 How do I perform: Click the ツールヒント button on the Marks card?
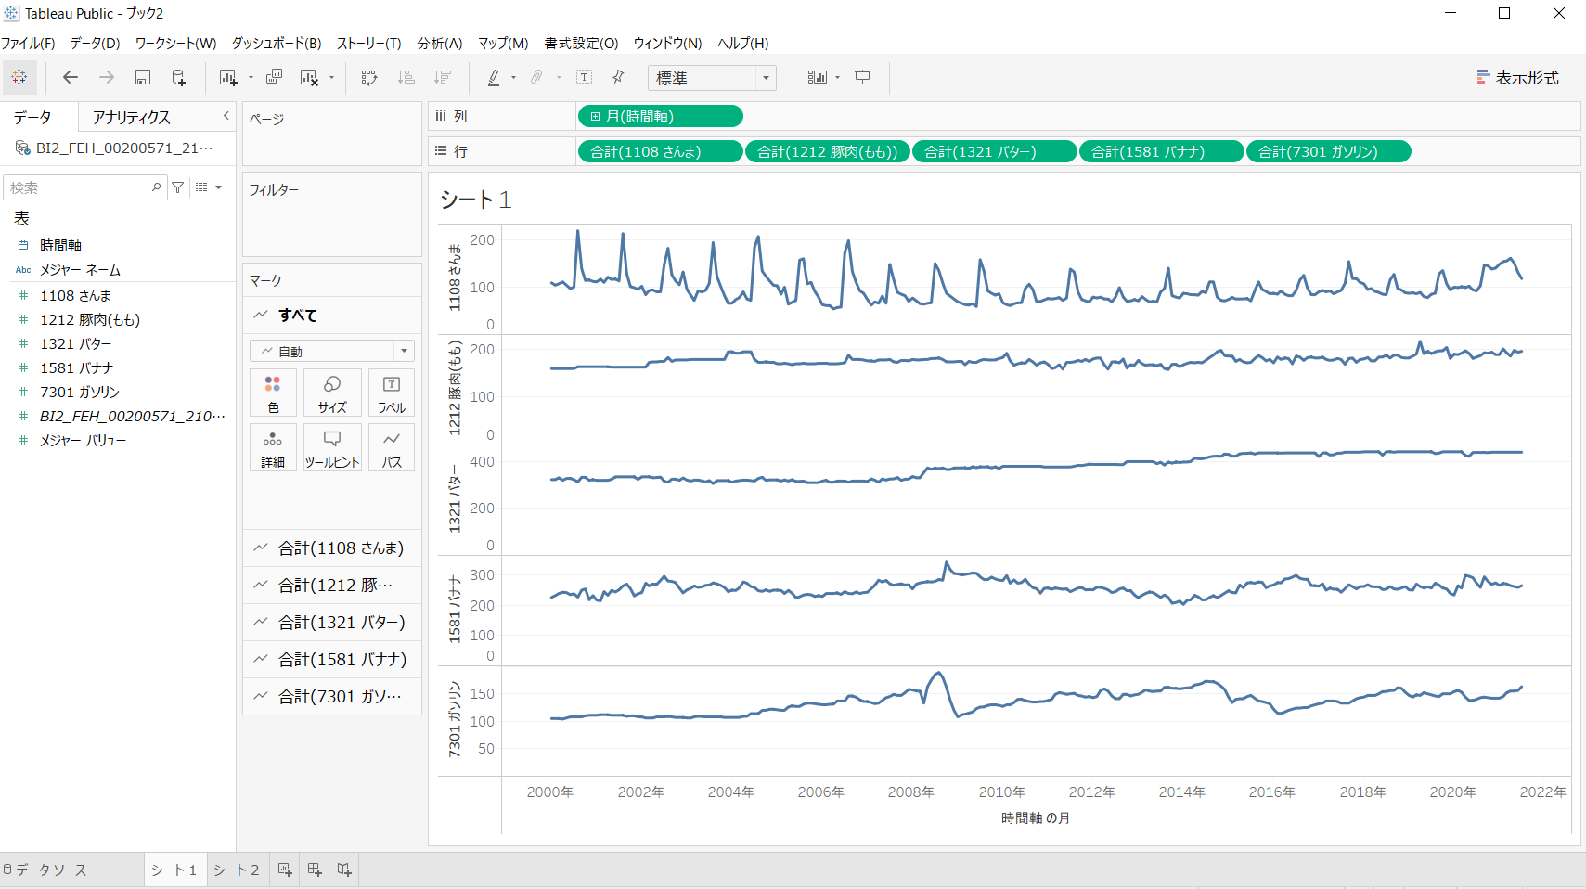pyautogui.click(x=332, y=447)
